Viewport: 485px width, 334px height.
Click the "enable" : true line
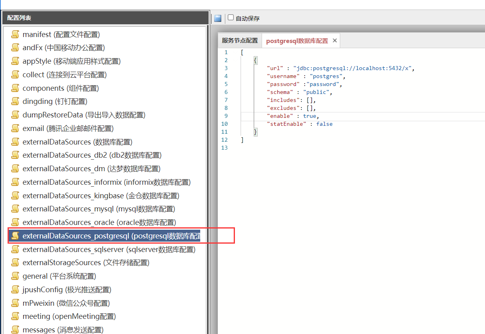[293, 116]
